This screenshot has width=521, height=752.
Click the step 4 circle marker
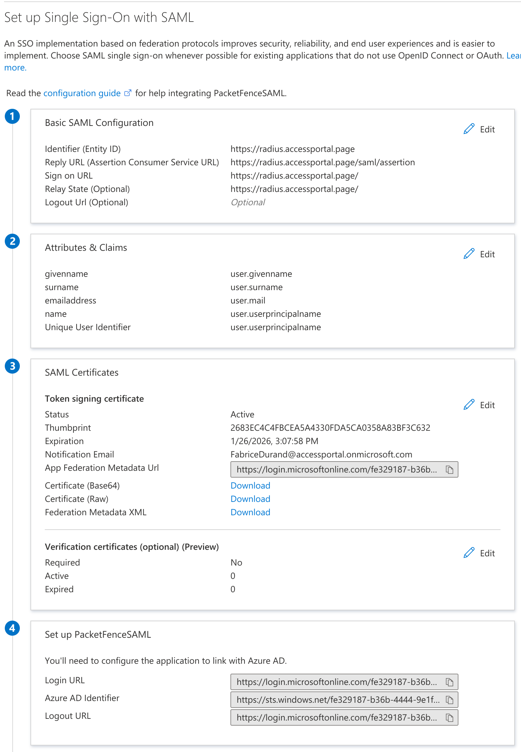click(x=12, y=628)
